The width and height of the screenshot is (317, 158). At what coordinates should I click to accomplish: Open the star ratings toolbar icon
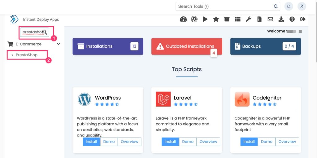click(216, 19)
